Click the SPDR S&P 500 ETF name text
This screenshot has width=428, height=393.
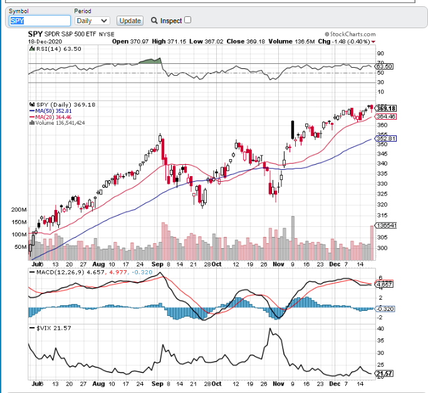click(70, 34)
